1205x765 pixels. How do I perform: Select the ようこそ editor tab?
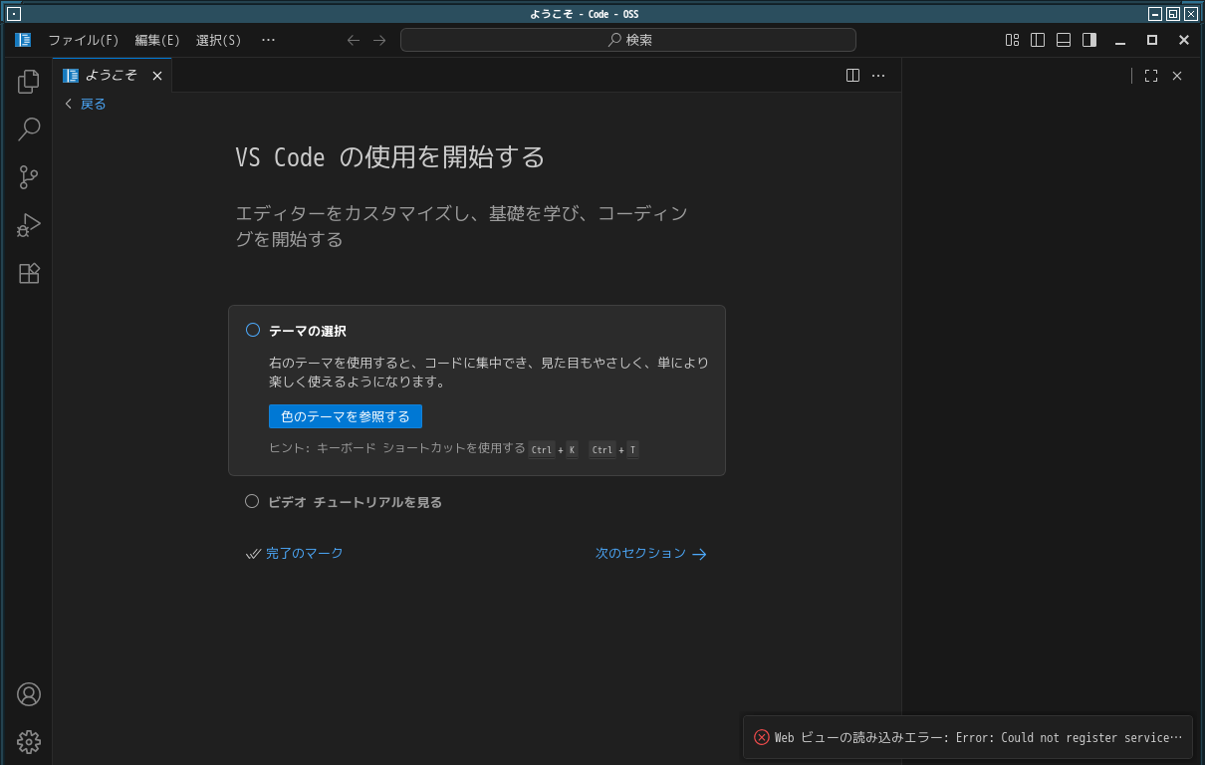pyautogui.click(x=111, y=76)
